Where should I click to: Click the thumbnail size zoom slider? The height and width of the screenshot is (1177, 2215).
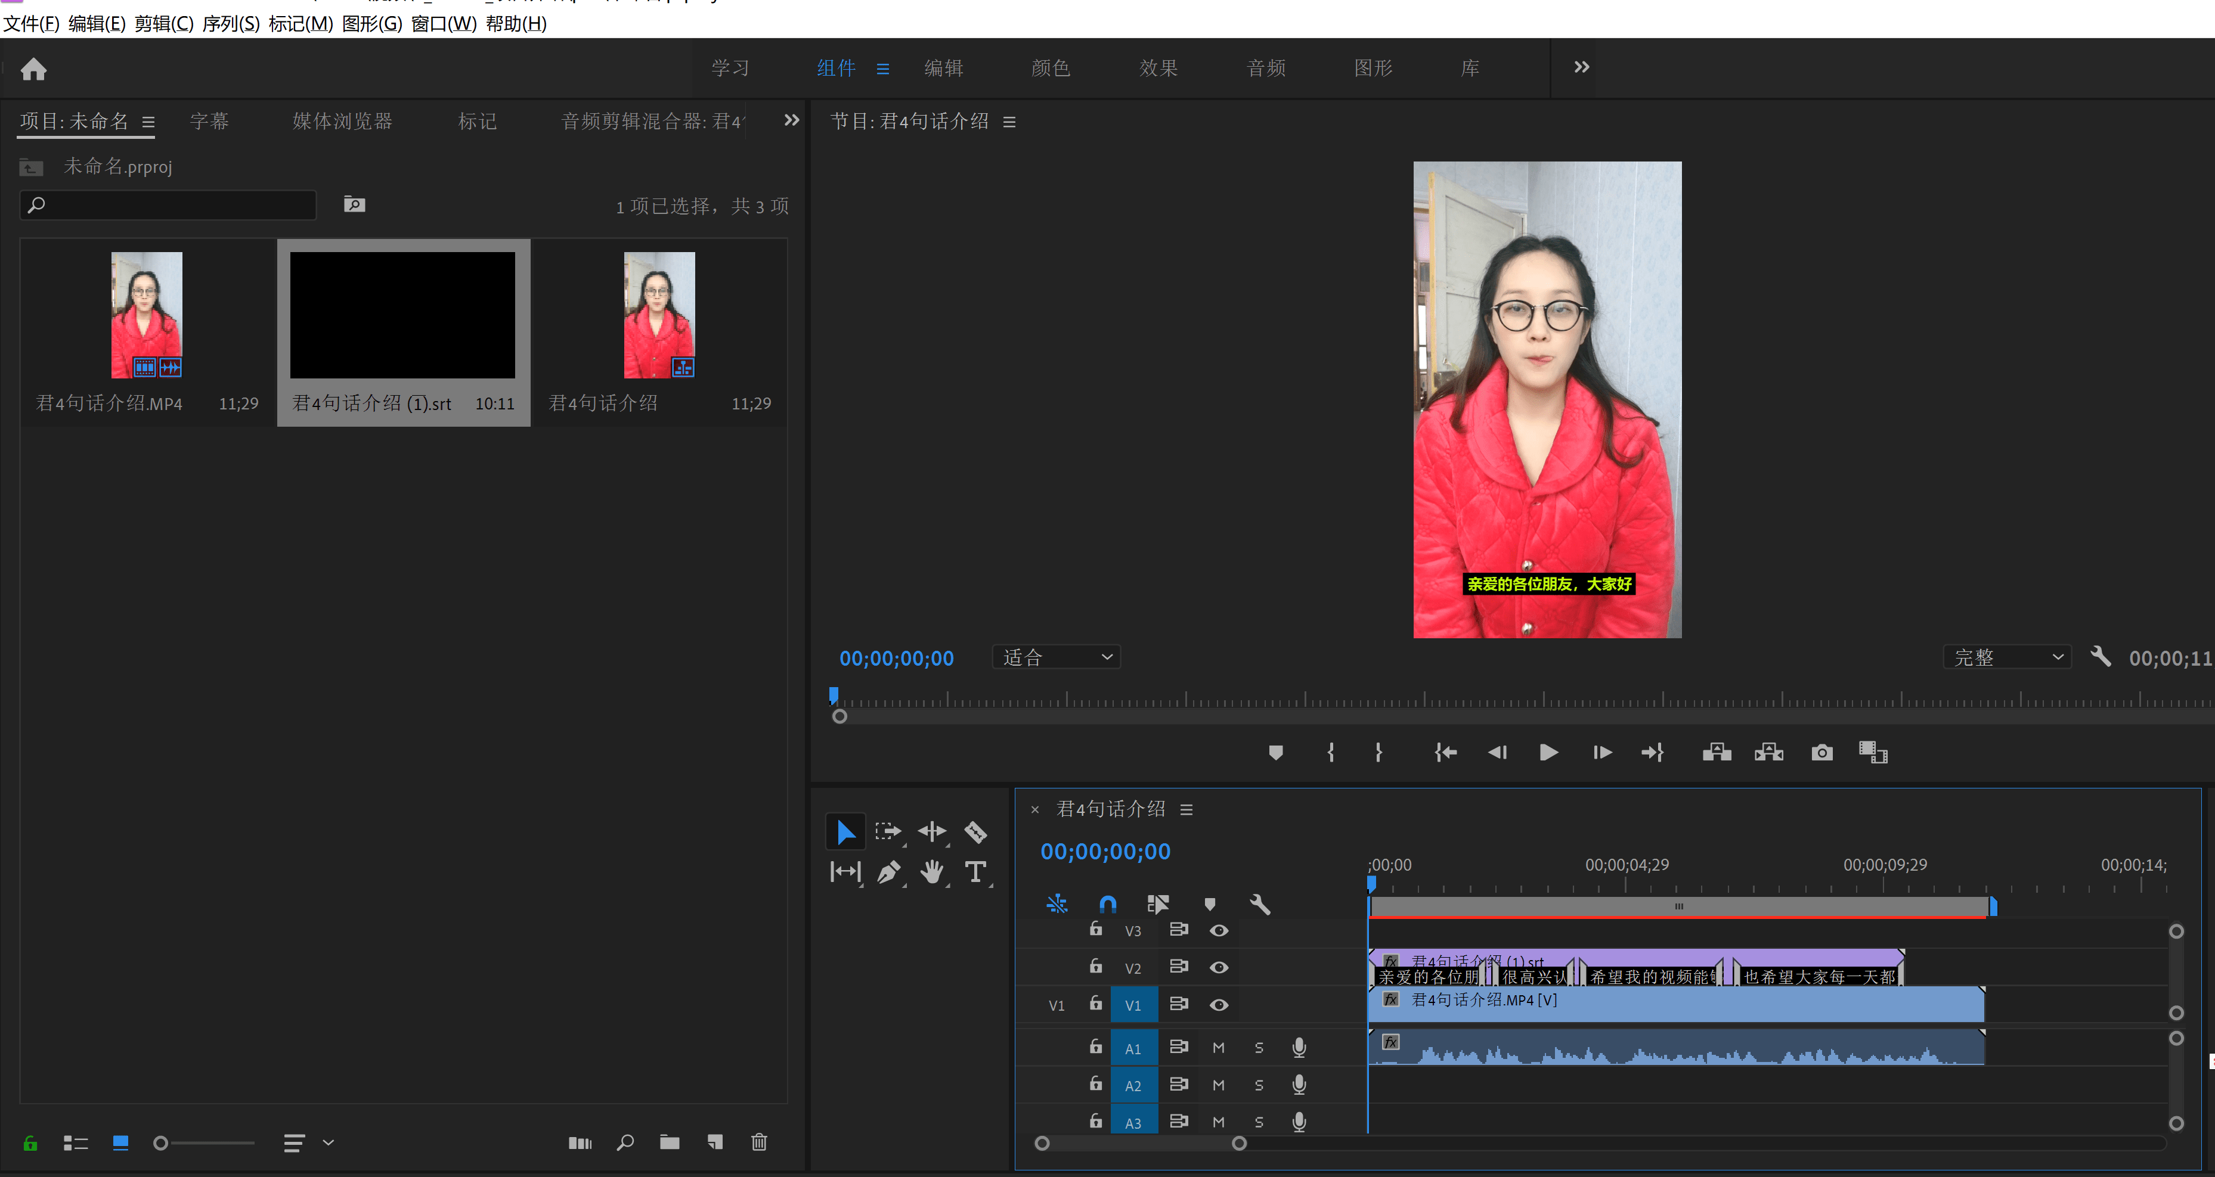coord(161,1142)
